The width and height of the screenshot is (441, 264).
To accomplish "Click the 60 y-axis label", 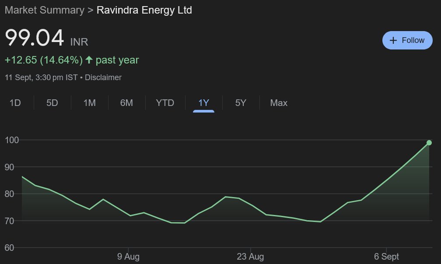I will [x=9, y=248].
